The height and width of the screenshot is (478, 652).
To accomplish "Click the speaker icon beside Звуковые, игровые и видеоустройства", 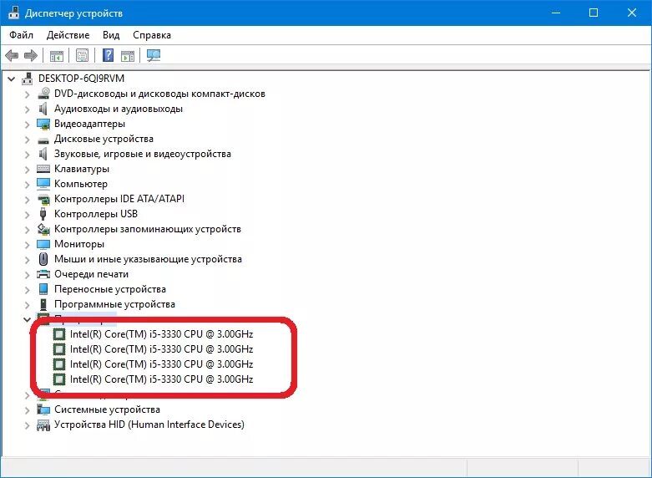I will (43, 154).
